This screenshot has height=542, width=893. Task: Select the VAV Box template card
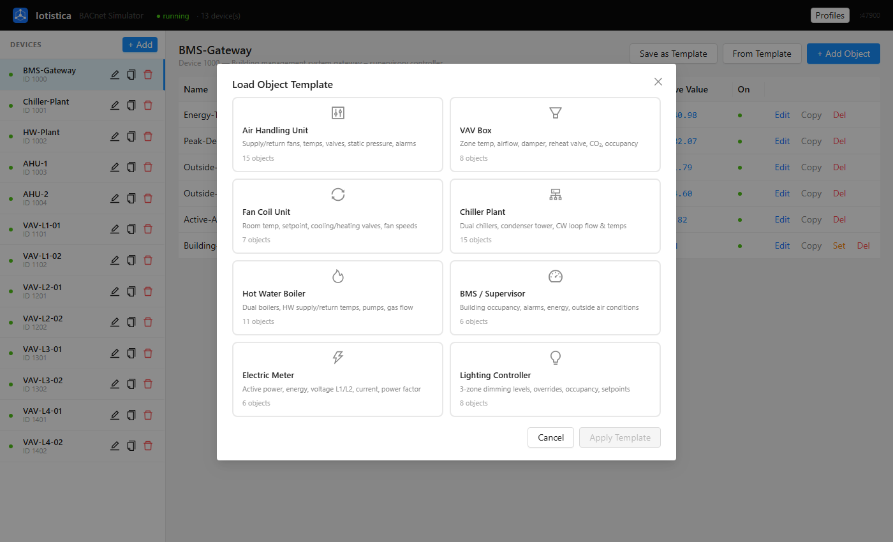click(555, 135)
